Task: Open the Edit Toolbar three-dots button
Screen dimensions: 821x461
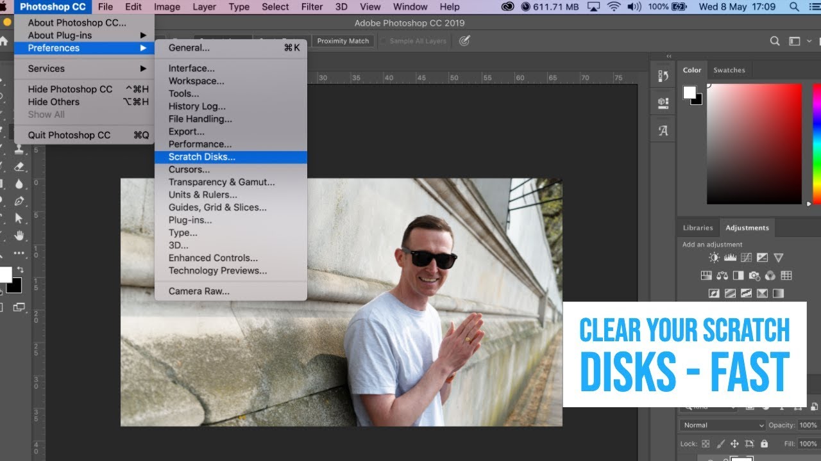Action: click(x=19, y=254)
